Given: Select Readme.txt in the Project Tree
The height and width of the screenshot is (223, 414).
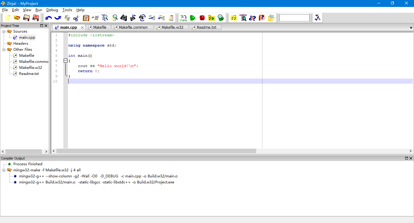Looking at the screenshot, I should pyautogui.click(x=29, y=73).
